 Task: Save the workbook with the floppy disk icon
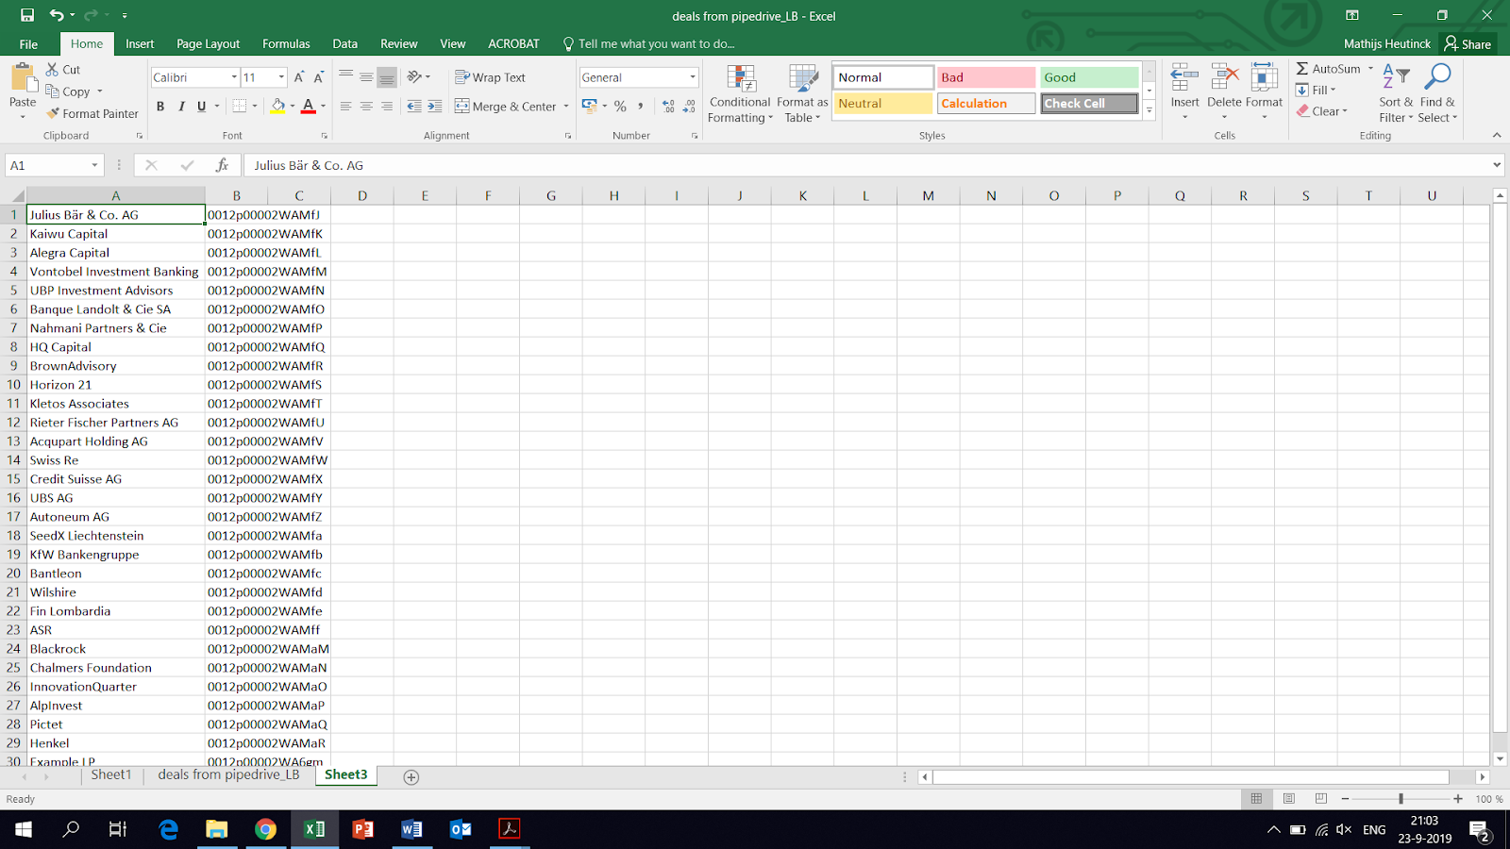click(x=26, y=15)
